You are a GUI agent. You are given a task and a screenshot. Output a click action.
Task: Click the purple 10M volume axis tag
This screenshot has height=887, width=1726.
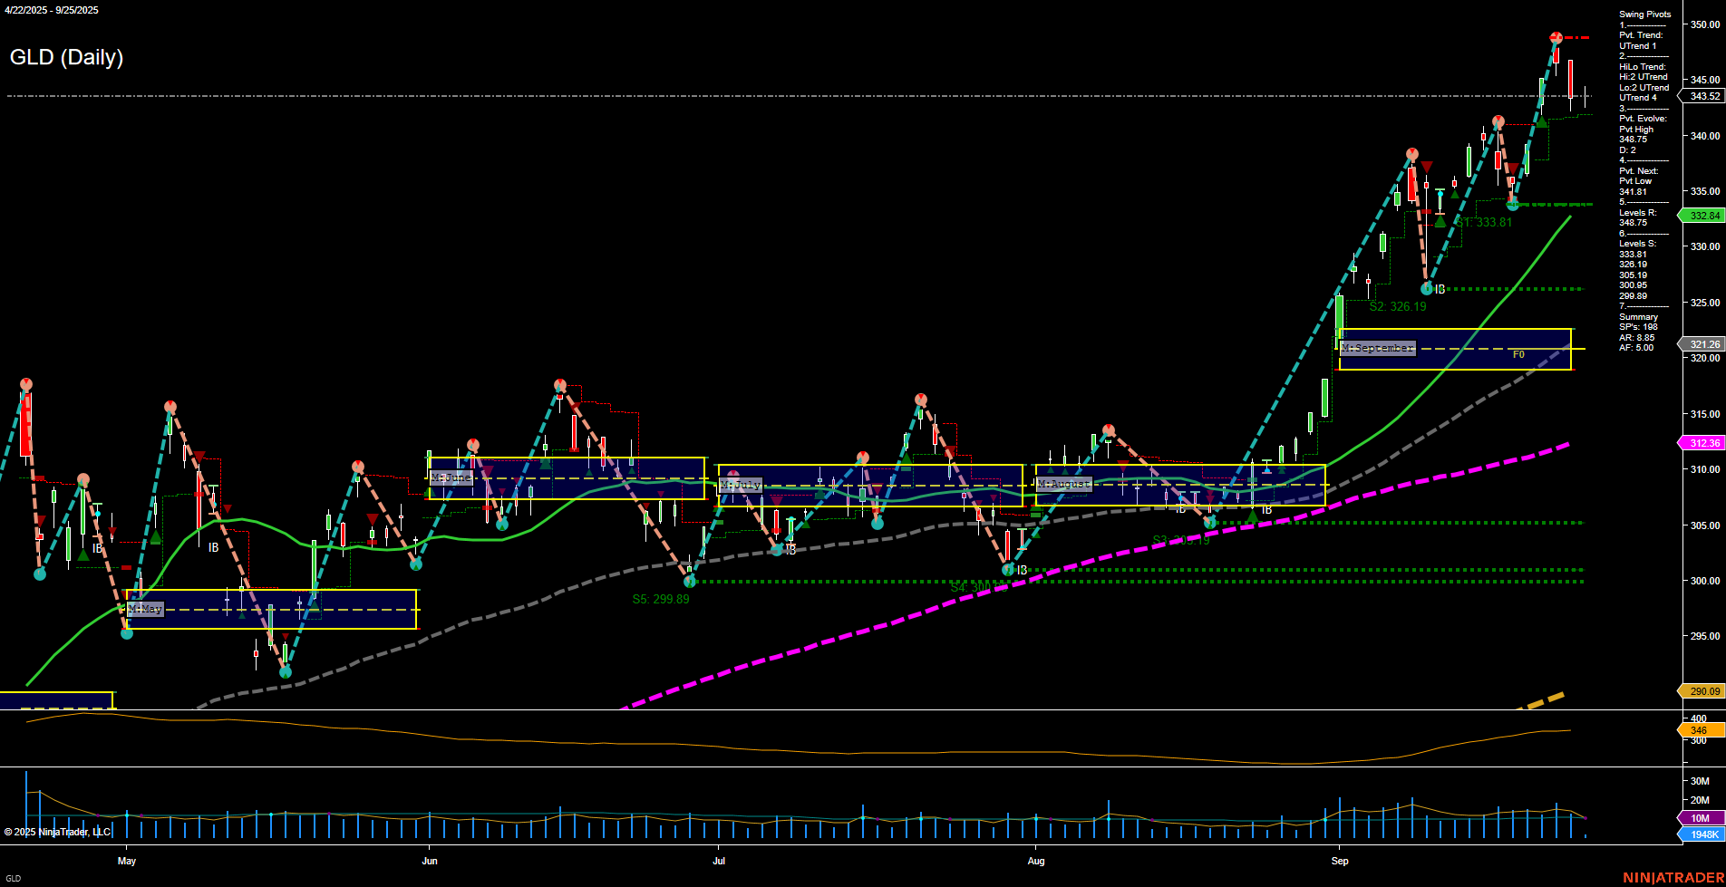[x=1702, y=817]
